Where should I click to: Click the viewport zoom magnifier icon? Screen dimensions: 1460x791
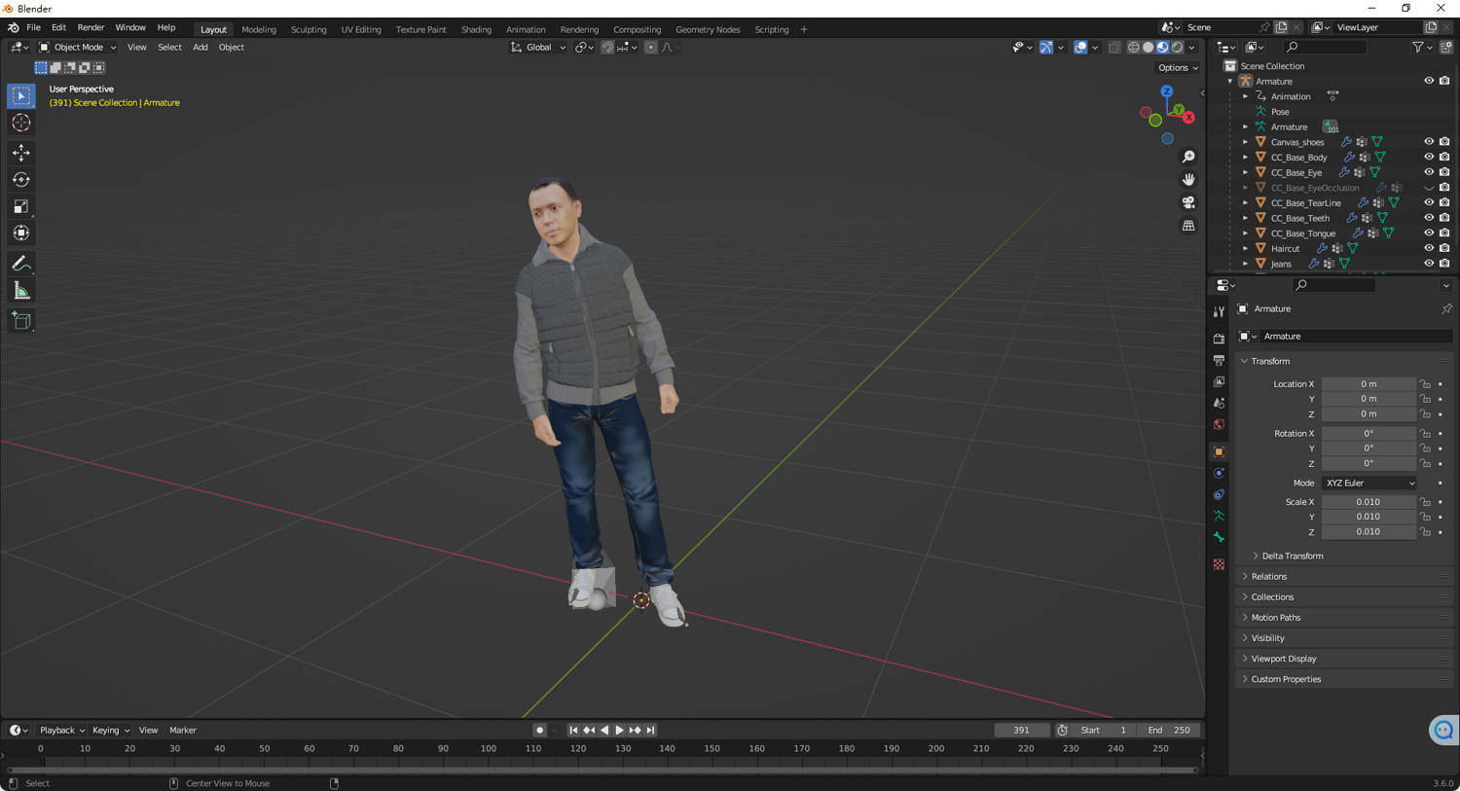(1188, 157)
